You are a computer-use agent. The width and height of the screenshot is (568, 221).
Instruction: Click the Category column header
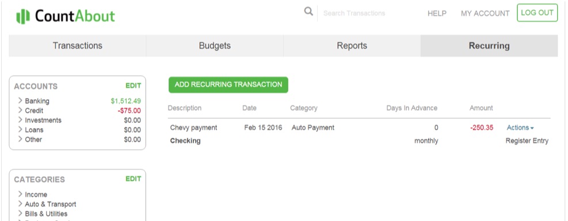click(x=303, y=108)
